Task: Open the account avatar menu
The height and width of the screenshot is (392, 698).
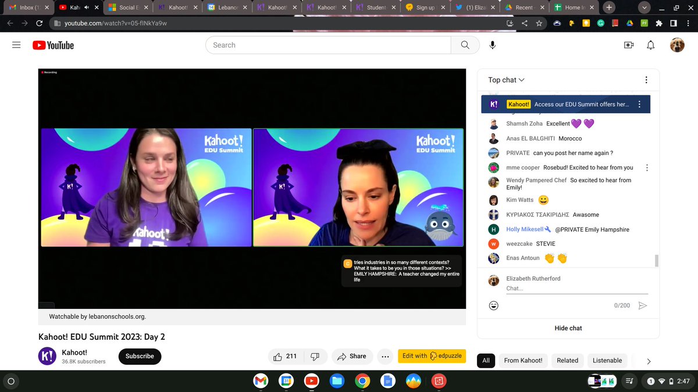Action: click(677, 45)
